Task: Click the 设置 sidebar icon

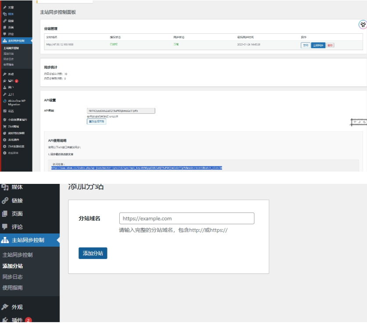Action: 4,111
